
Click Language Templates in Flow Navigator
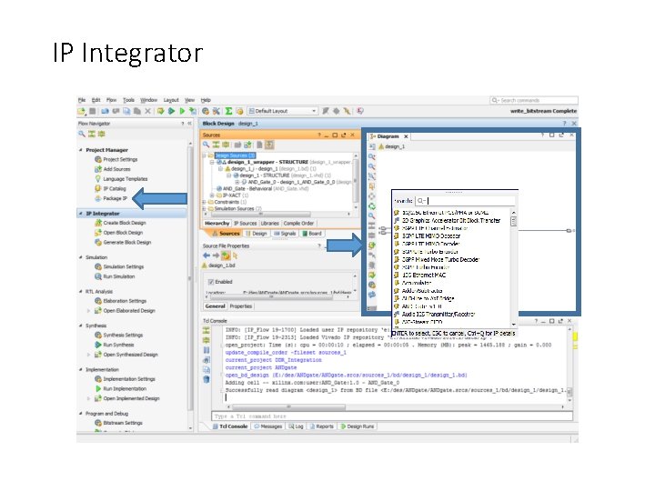121,179
